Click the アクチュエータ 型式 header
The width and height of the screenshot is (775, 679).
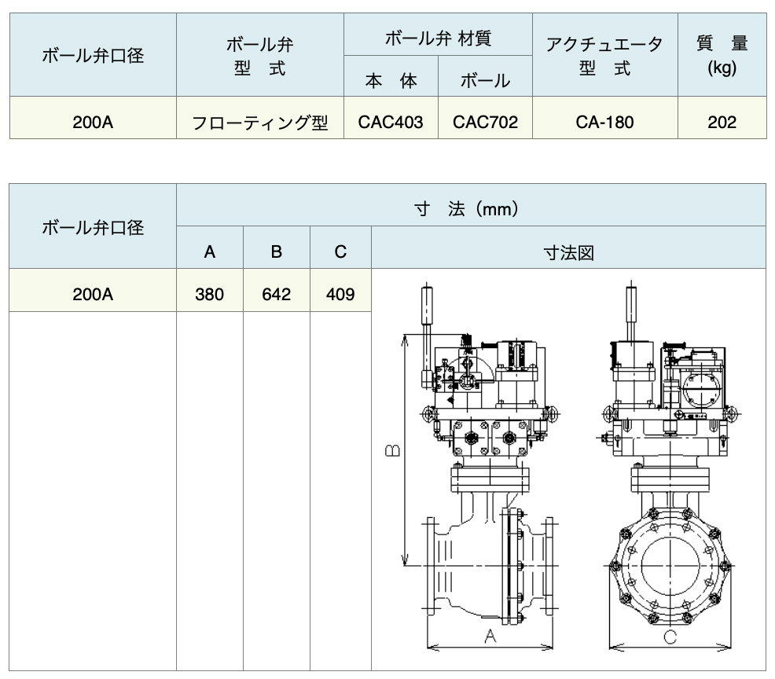605,55
